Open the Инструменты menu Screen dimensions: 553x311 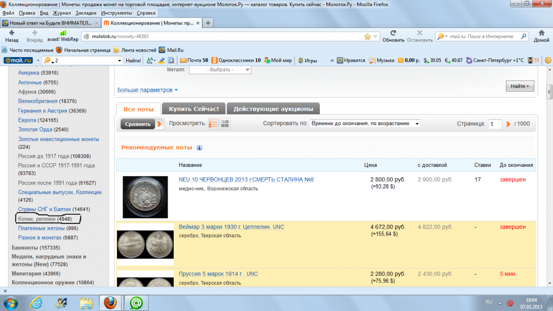point(116,13)
